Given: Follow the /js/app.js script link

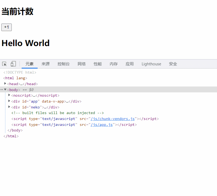Looking at the screenshot, I should 102,125.
